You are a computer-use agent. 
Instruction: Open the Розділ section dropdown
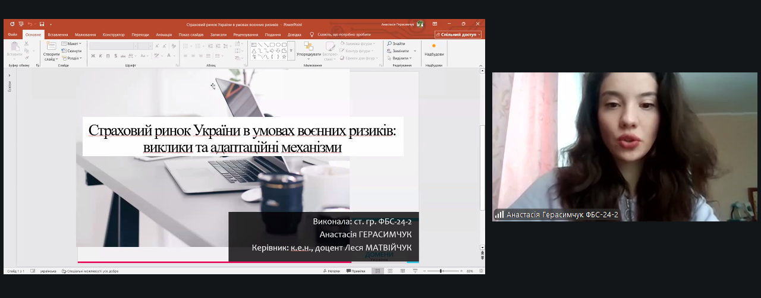point(72,58)
